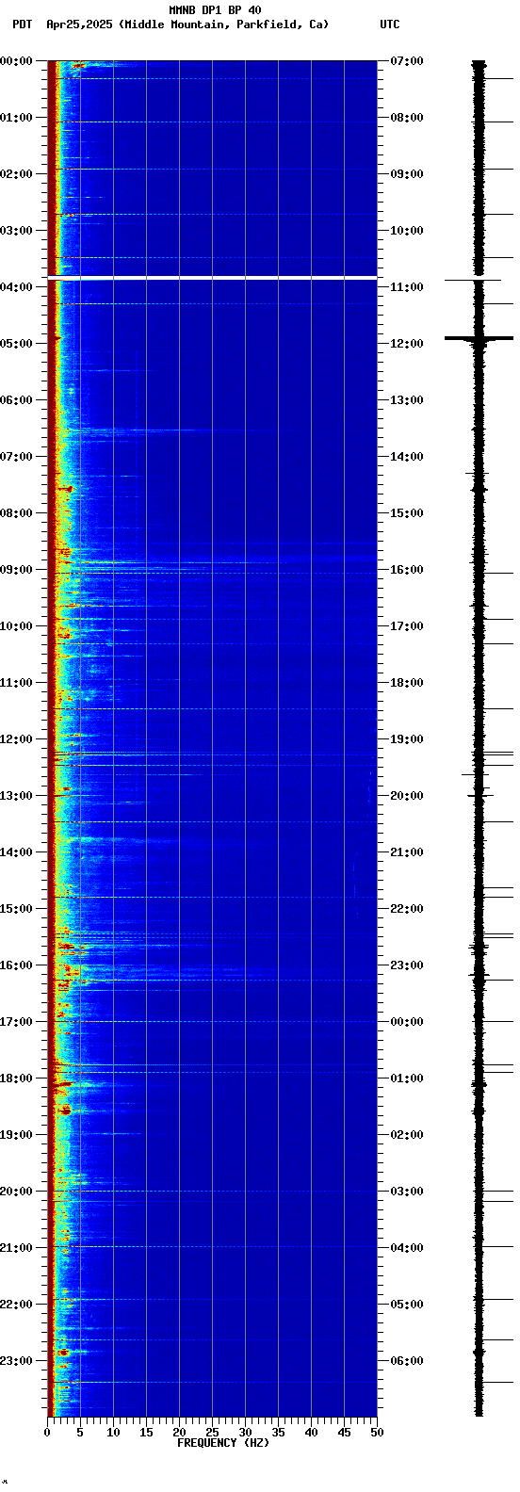520x1492 pixels.
Task: Click the UTC axis label '16:00' on right side
Action: tap(406, 570)
